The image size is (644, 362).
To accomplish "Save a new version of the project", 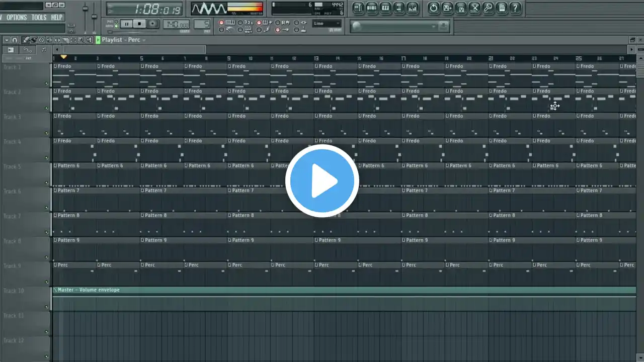I will pyautogui.click(x=447, y=8).
